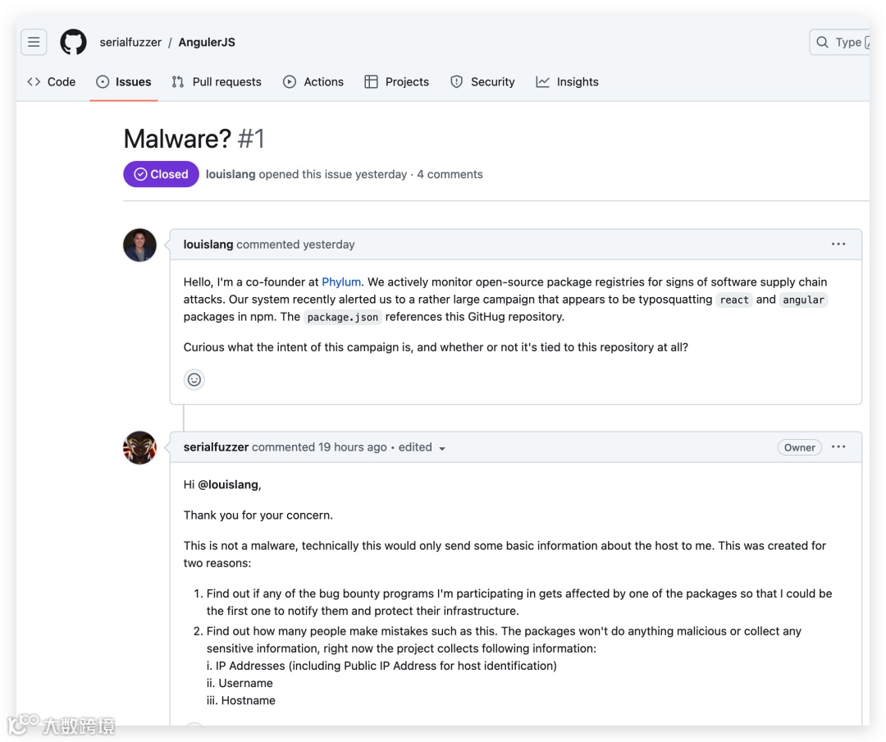Open serialfuzzer owner profile link
This screenshot has height=742, width=886.
click(x=130, y=42)
